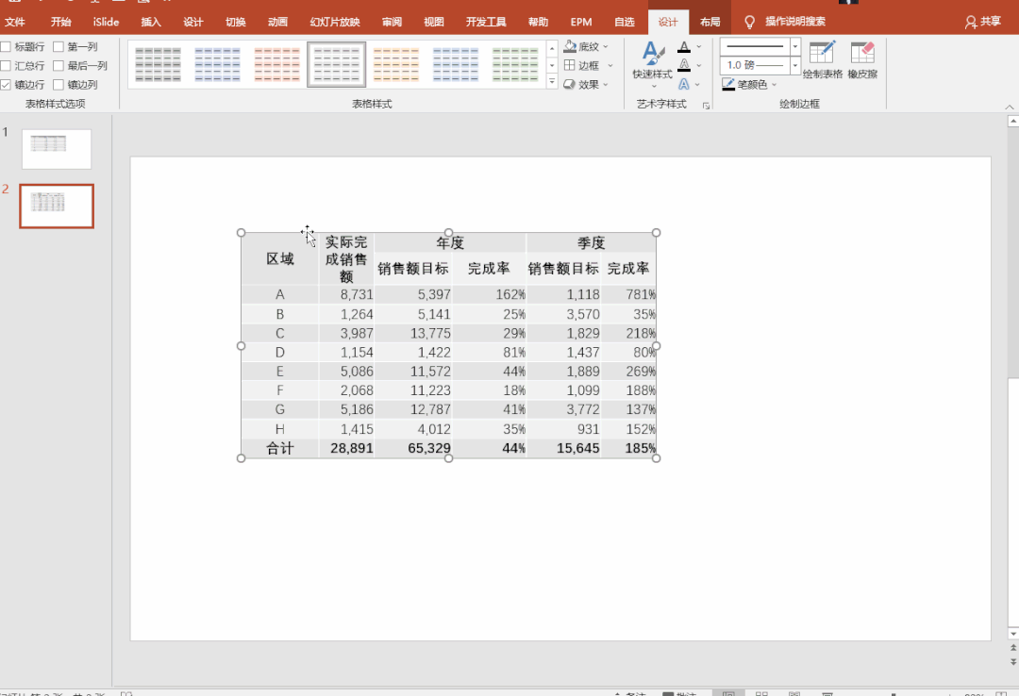Go to previous slide using double-up arrow
1019x696 pixels.
point(1012,648)
